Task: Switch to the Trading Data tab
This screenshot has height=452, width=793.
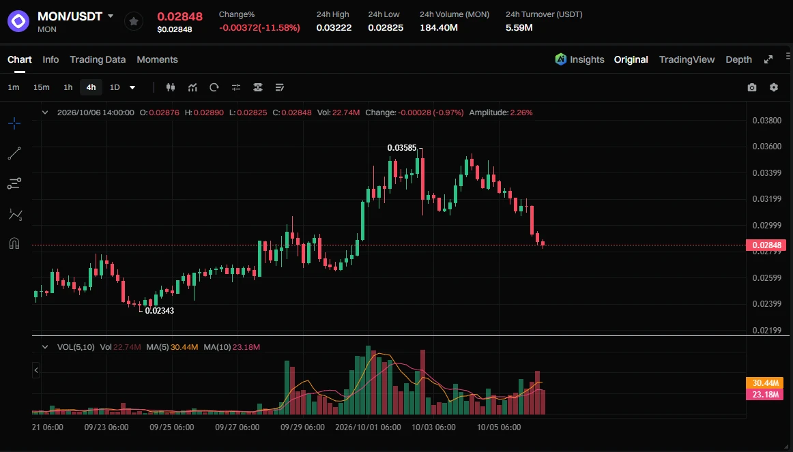Action: click(98, 59)
